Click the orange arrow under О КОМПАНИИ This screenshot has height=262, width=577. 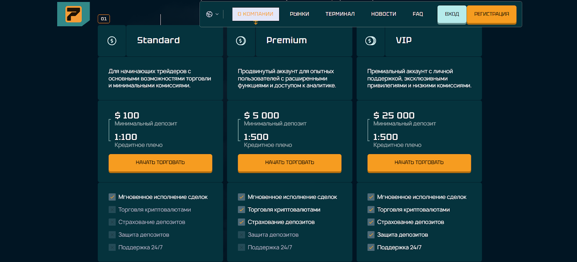click(x=256, y=23)
